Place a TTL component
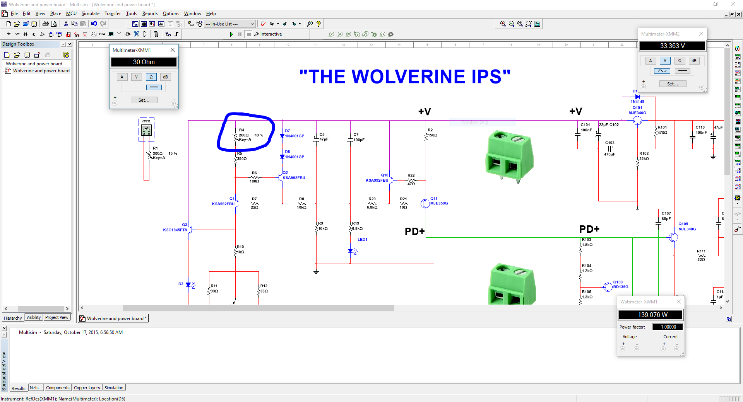This screenshot has width=743, height=402. (51, 34)
